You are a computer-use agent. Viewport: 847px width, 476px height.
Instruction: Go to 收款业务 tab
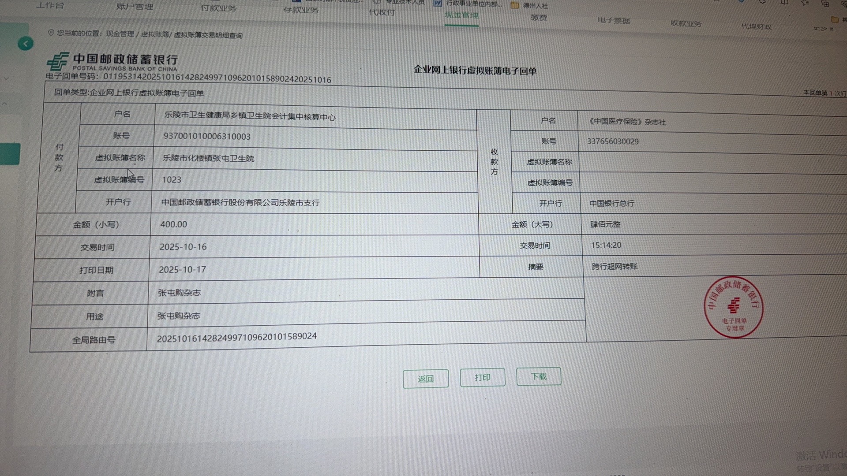pyautogui.click(x=686, y=23)
